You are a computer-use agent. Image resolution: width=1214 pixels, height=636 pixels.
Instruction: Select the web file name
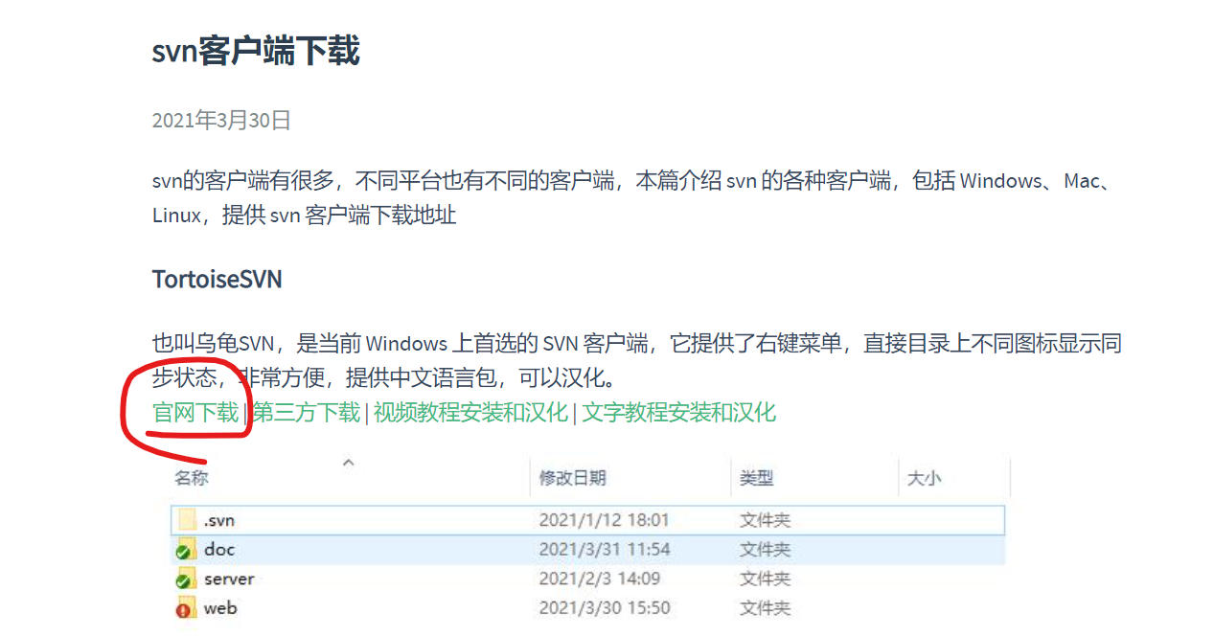(220, 608)
